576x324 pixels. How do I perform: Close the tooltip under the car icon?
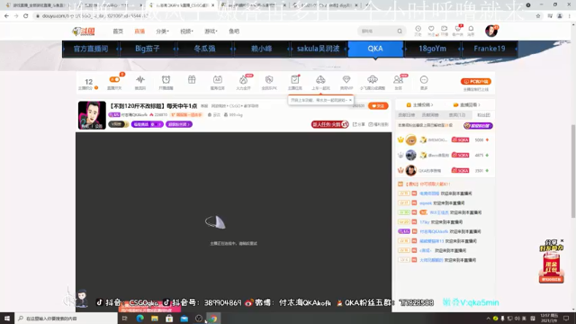tap(350, 100)
